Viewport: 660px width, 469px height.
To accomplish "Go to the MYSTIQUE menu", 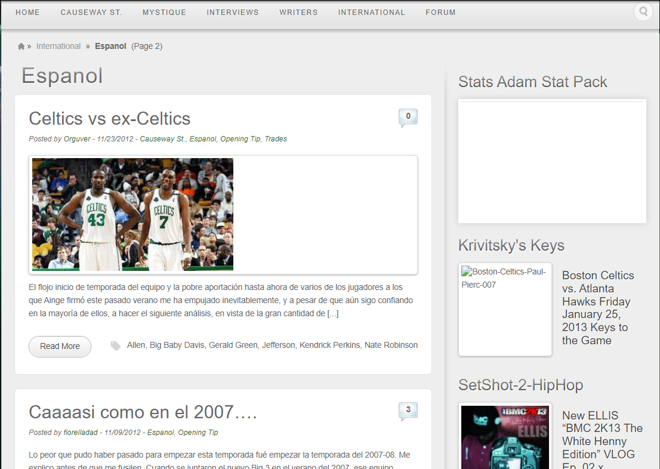I will click(165, 13).
